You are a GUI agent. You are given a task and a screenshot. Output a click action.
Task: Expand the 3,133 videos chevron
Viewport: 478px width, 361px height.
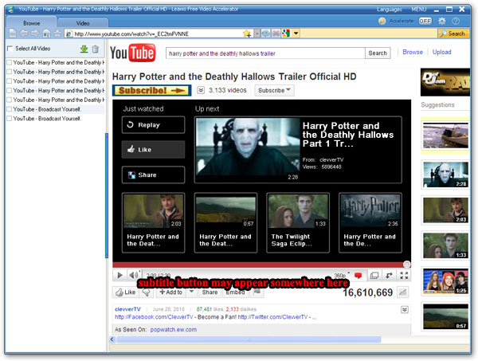coord(201,90)
